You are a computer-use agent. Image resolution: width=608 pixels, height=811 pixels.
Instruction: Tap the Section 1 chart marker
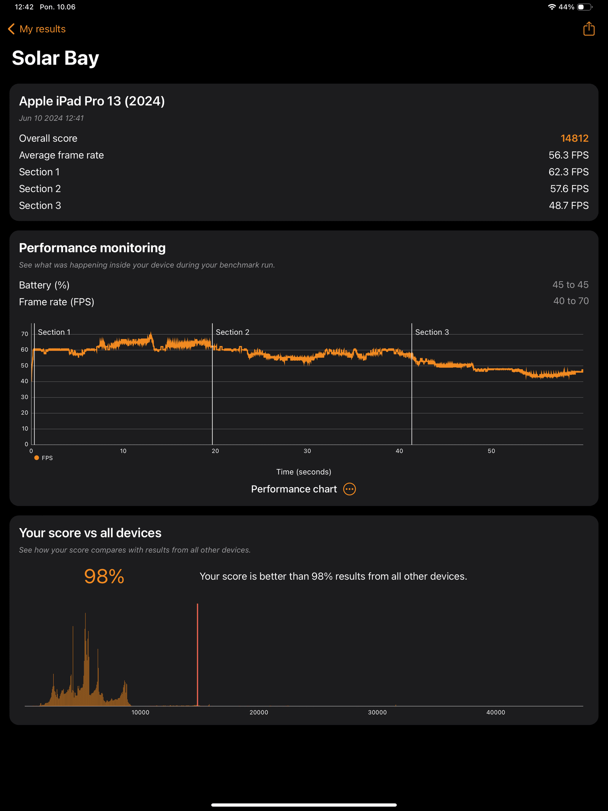pos(54,332)
